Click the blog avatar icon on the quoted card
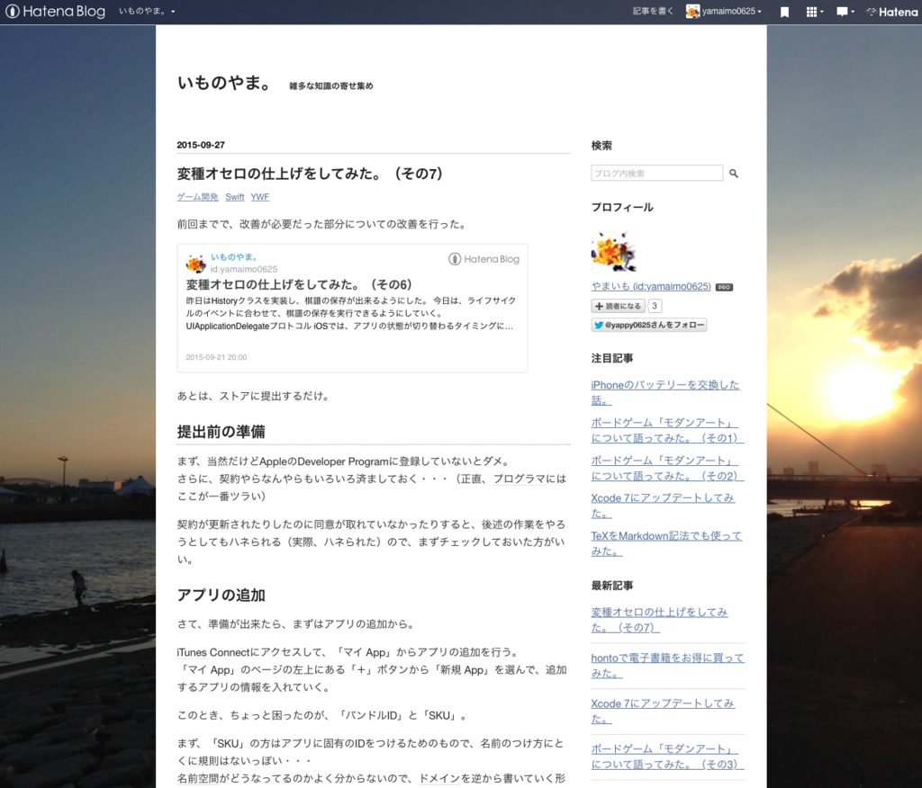The height and width of the screenshot is (788, 922). pyautogui.click(x=194, y=262)
